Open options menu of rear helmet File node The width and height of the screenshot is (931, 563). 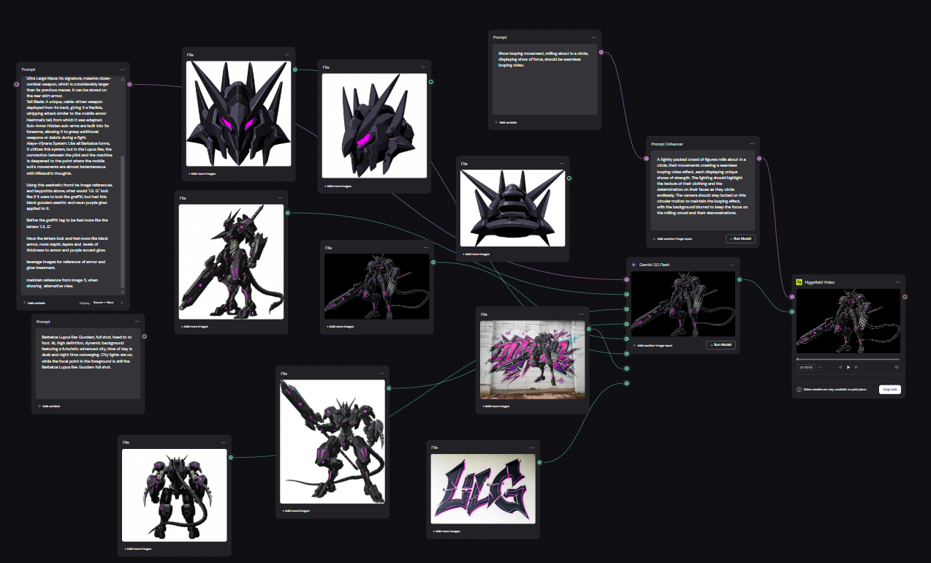pyautogui.click(x=561, y=164)
